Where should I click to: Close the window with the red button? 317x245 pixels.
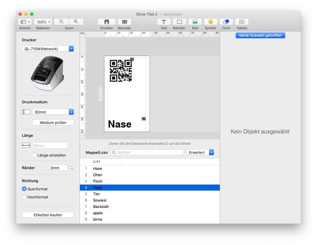pos(20,14)
